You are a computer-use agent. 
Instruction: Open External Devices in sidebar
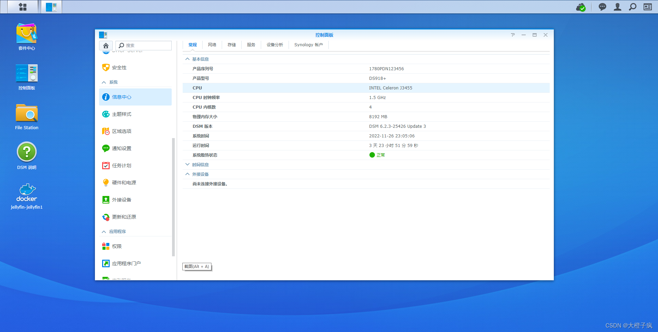pos(135,200)
